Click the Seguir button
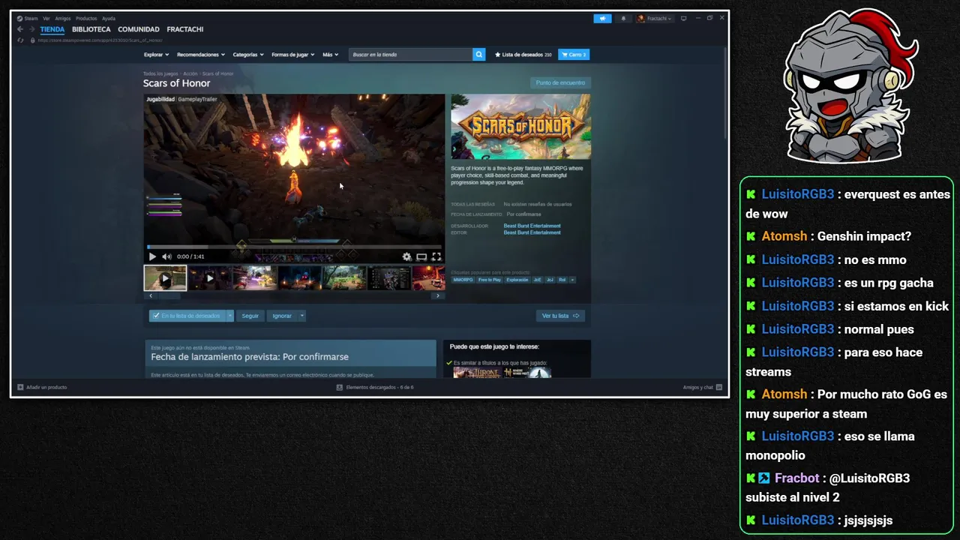Screen dimensions: 960x540 pos(250,316)
